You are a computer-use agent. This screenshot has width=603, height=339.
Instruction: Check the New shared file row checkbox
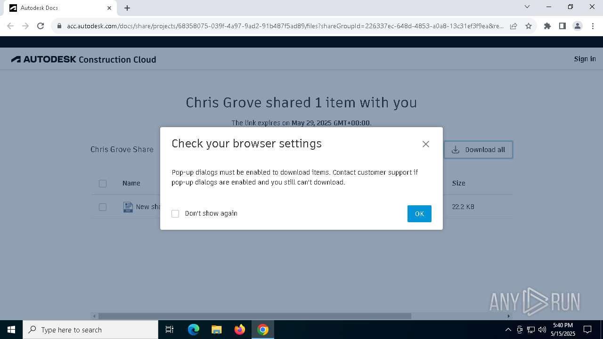103,207
